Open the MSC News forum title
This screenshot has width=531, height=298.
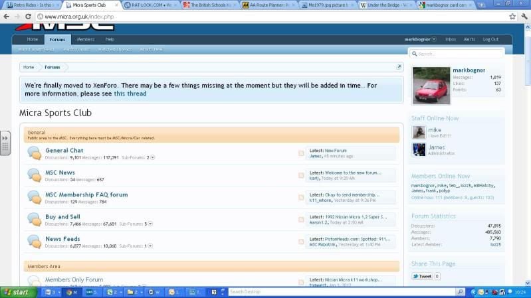coord(60,173)
